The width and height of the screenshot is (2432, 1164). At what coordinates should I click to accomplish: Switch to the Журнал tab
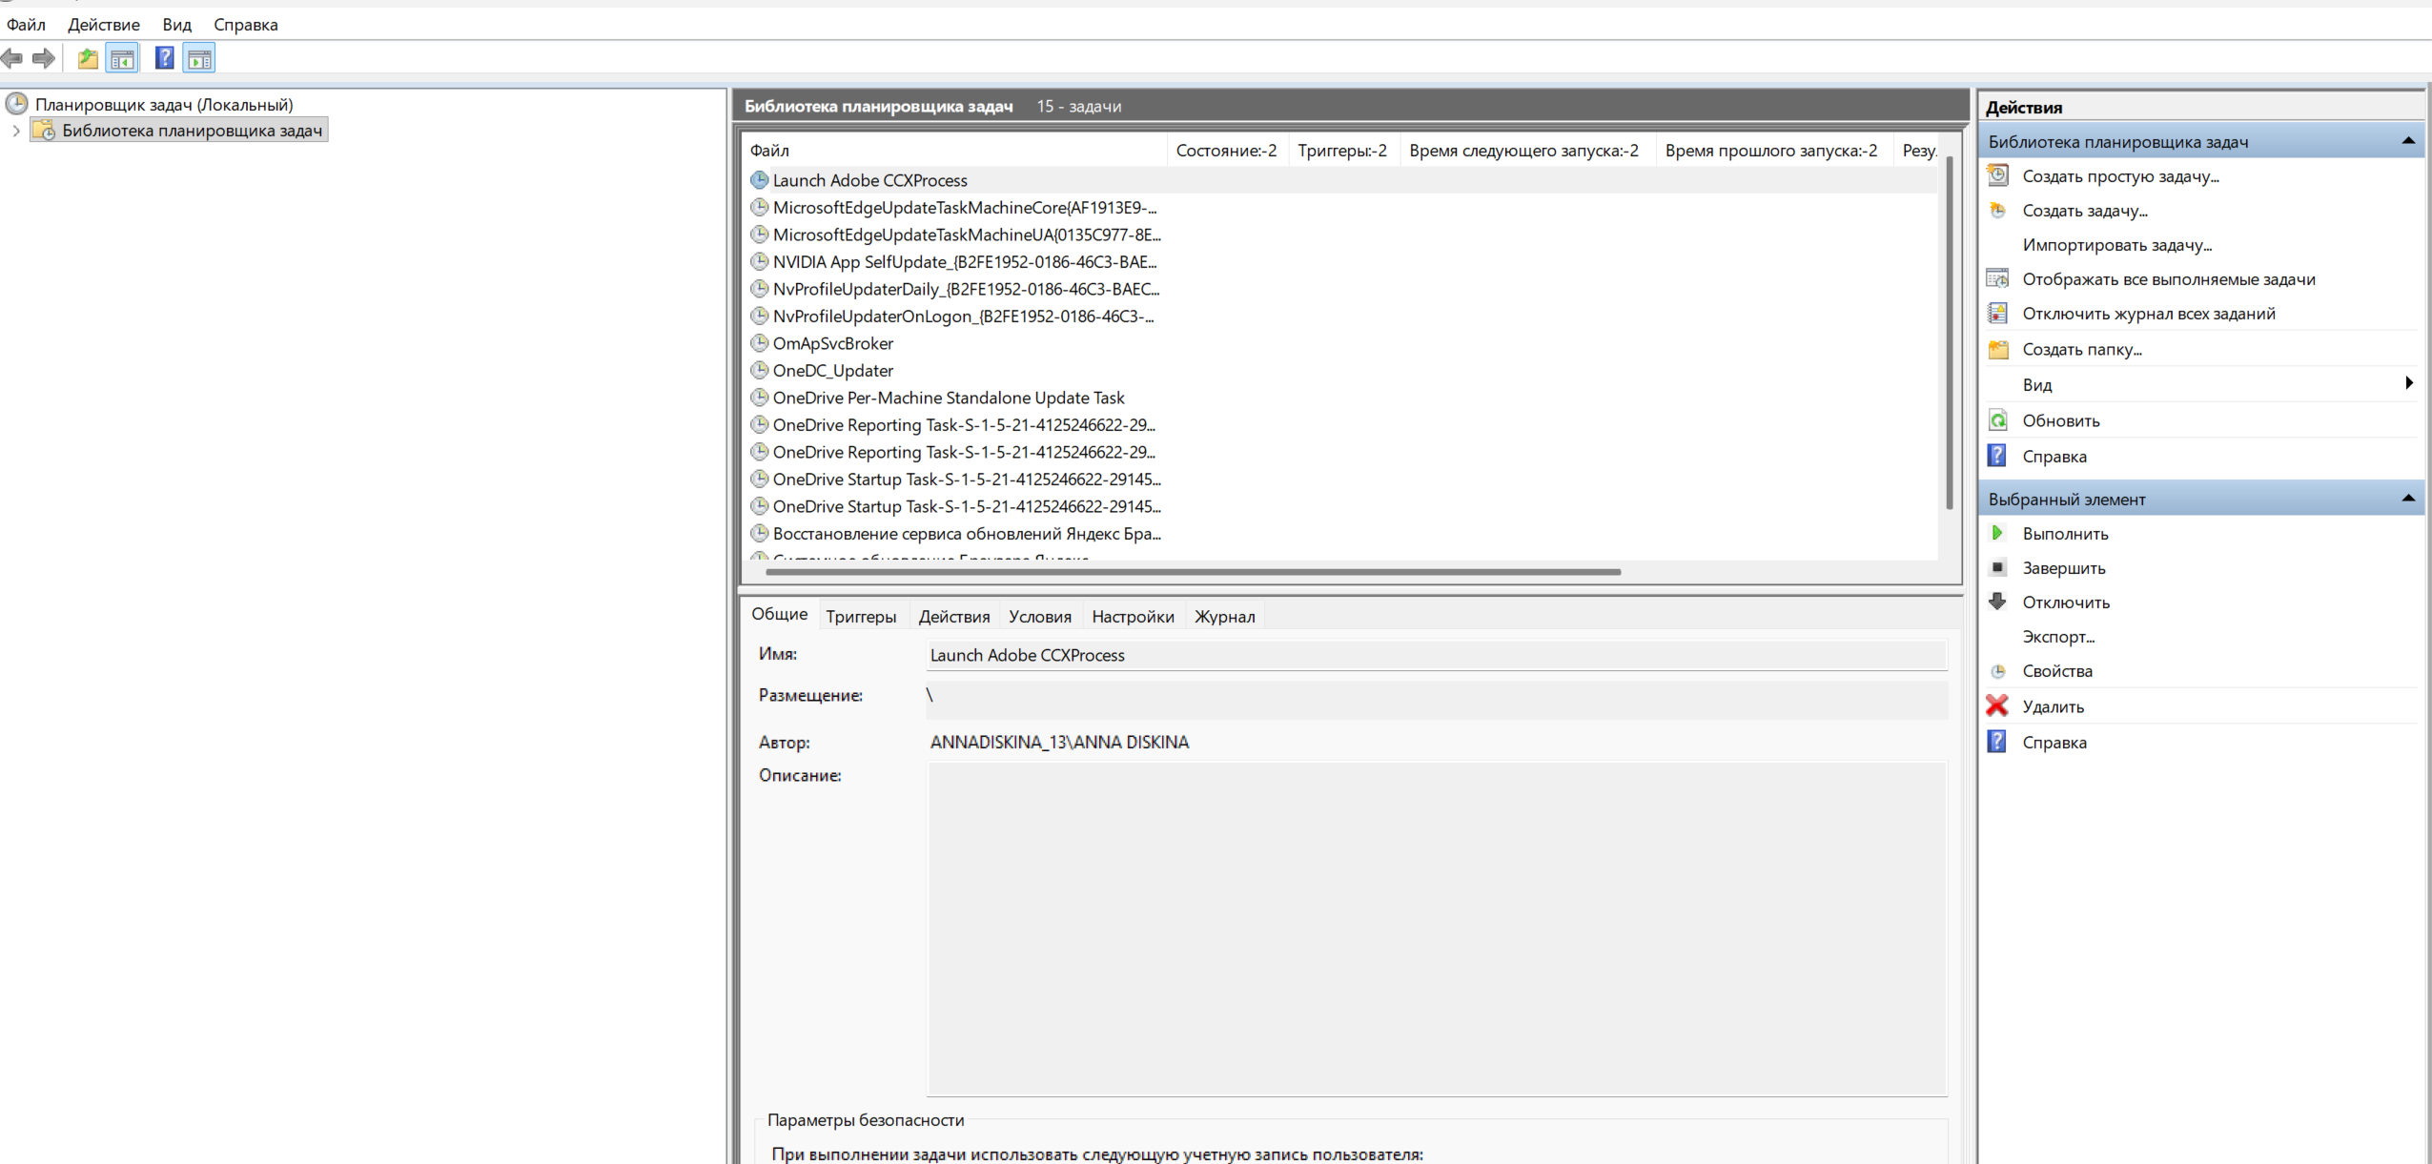pyautogui.click(x=1225, y=617)
